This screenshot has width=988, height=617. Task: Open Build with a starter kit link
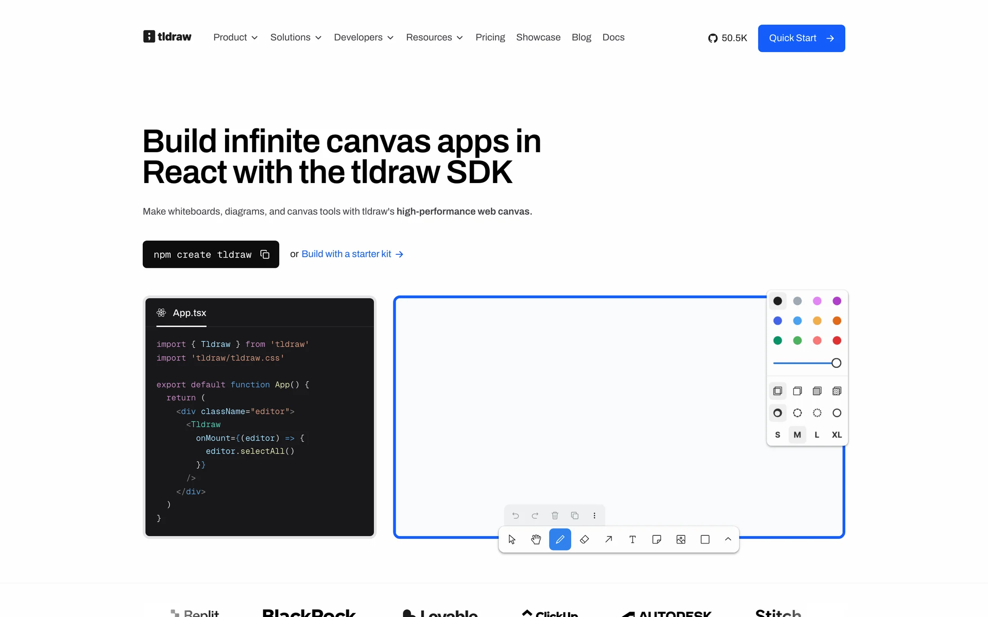[x=353, y=254]
